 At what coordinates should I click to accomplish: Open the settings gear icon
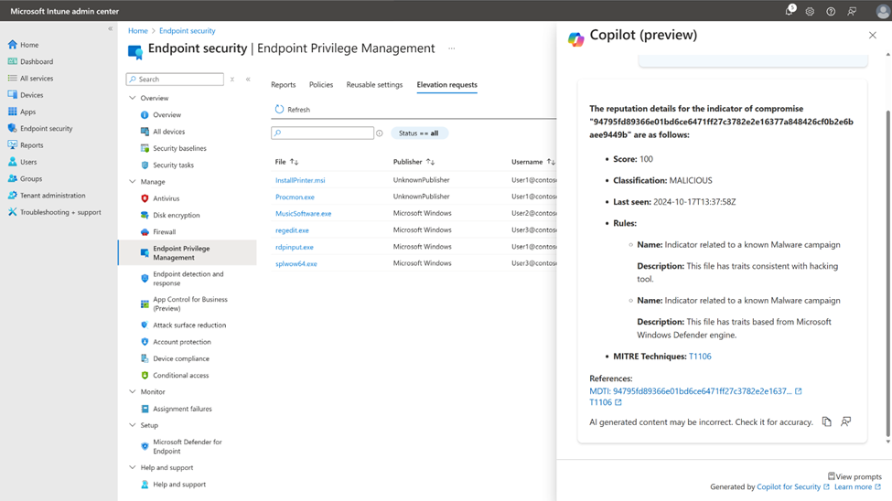pos(810,11)
